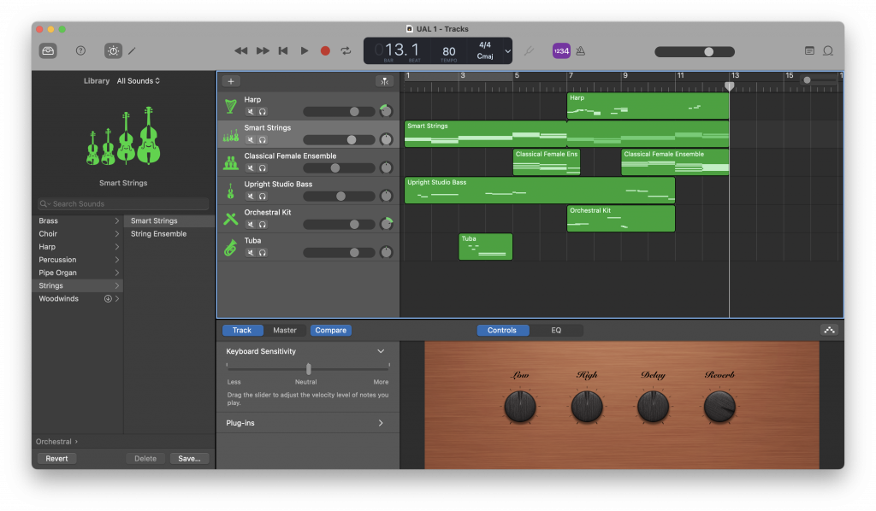This screenshot has height=511, width=876.
Task: Click the Search Sounds field
Action: pyautogui.click(x=123, y=204)
